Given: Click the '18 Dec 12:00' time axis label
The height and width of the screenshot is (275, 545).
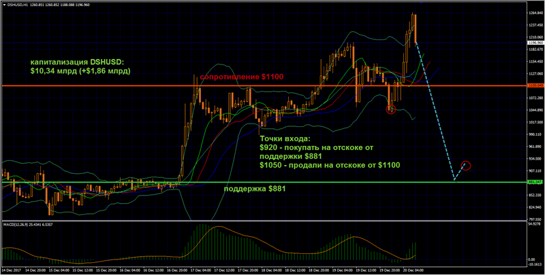Looking at the screenshot, I should [295, 270].
